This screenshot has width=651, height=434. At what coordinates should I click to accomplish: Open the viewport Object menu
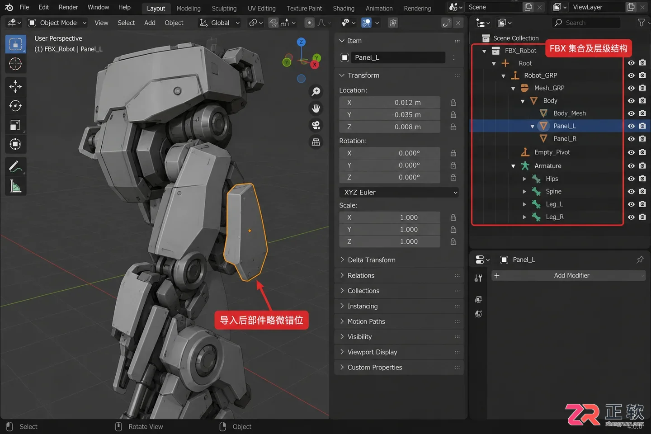[174, 23]
